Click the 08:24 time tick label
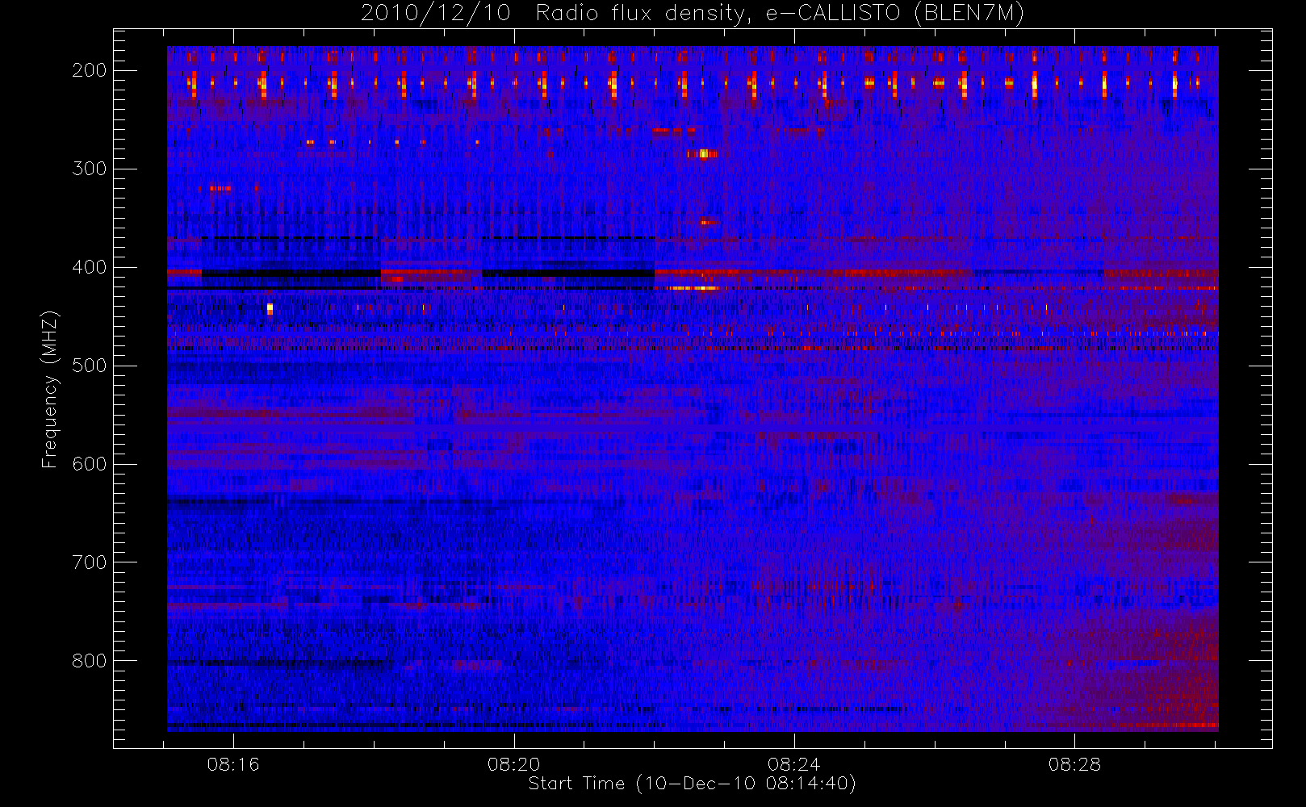 click(794, 764)
